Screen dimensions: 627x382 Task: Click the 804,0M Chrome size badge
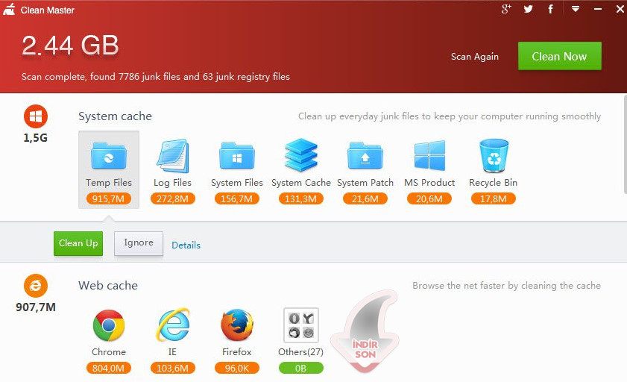click(108, 368)
